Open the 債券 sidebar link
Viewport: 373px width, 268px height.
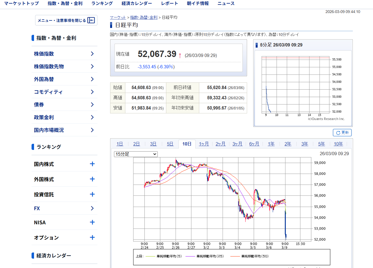(39, 105)
